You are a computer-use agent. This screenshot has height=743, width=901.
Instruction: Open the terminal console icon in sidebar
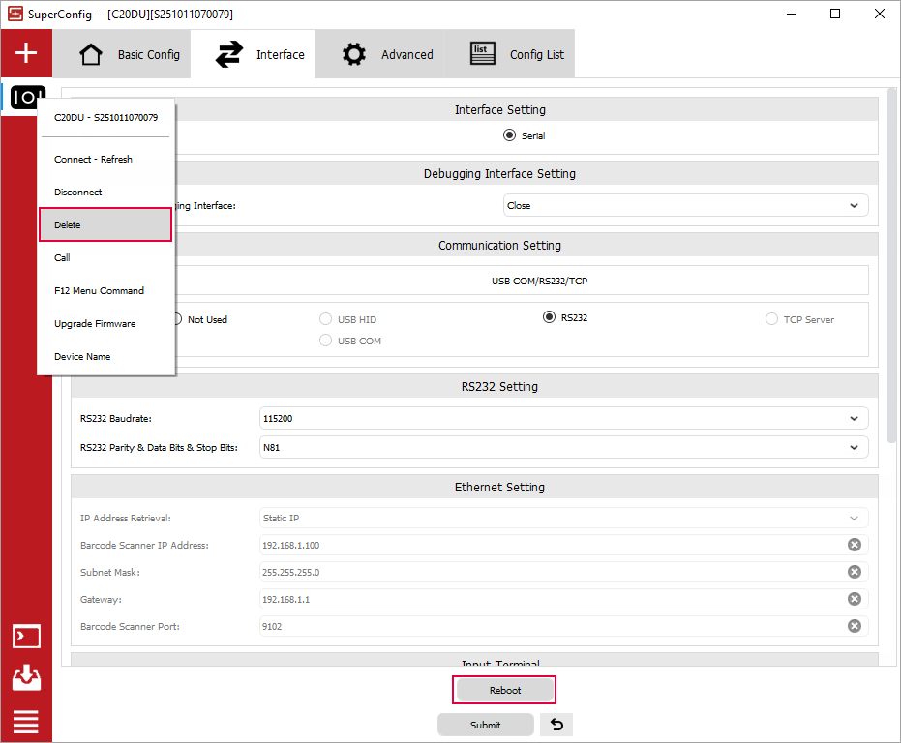coord(26,637)
